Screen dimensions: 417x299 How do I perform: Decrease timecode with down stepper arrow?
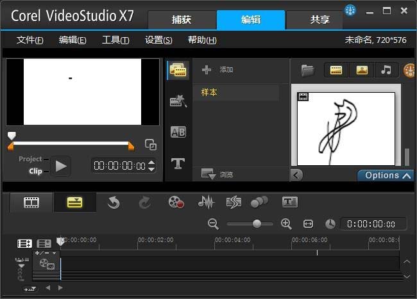(x=151, y=169)
